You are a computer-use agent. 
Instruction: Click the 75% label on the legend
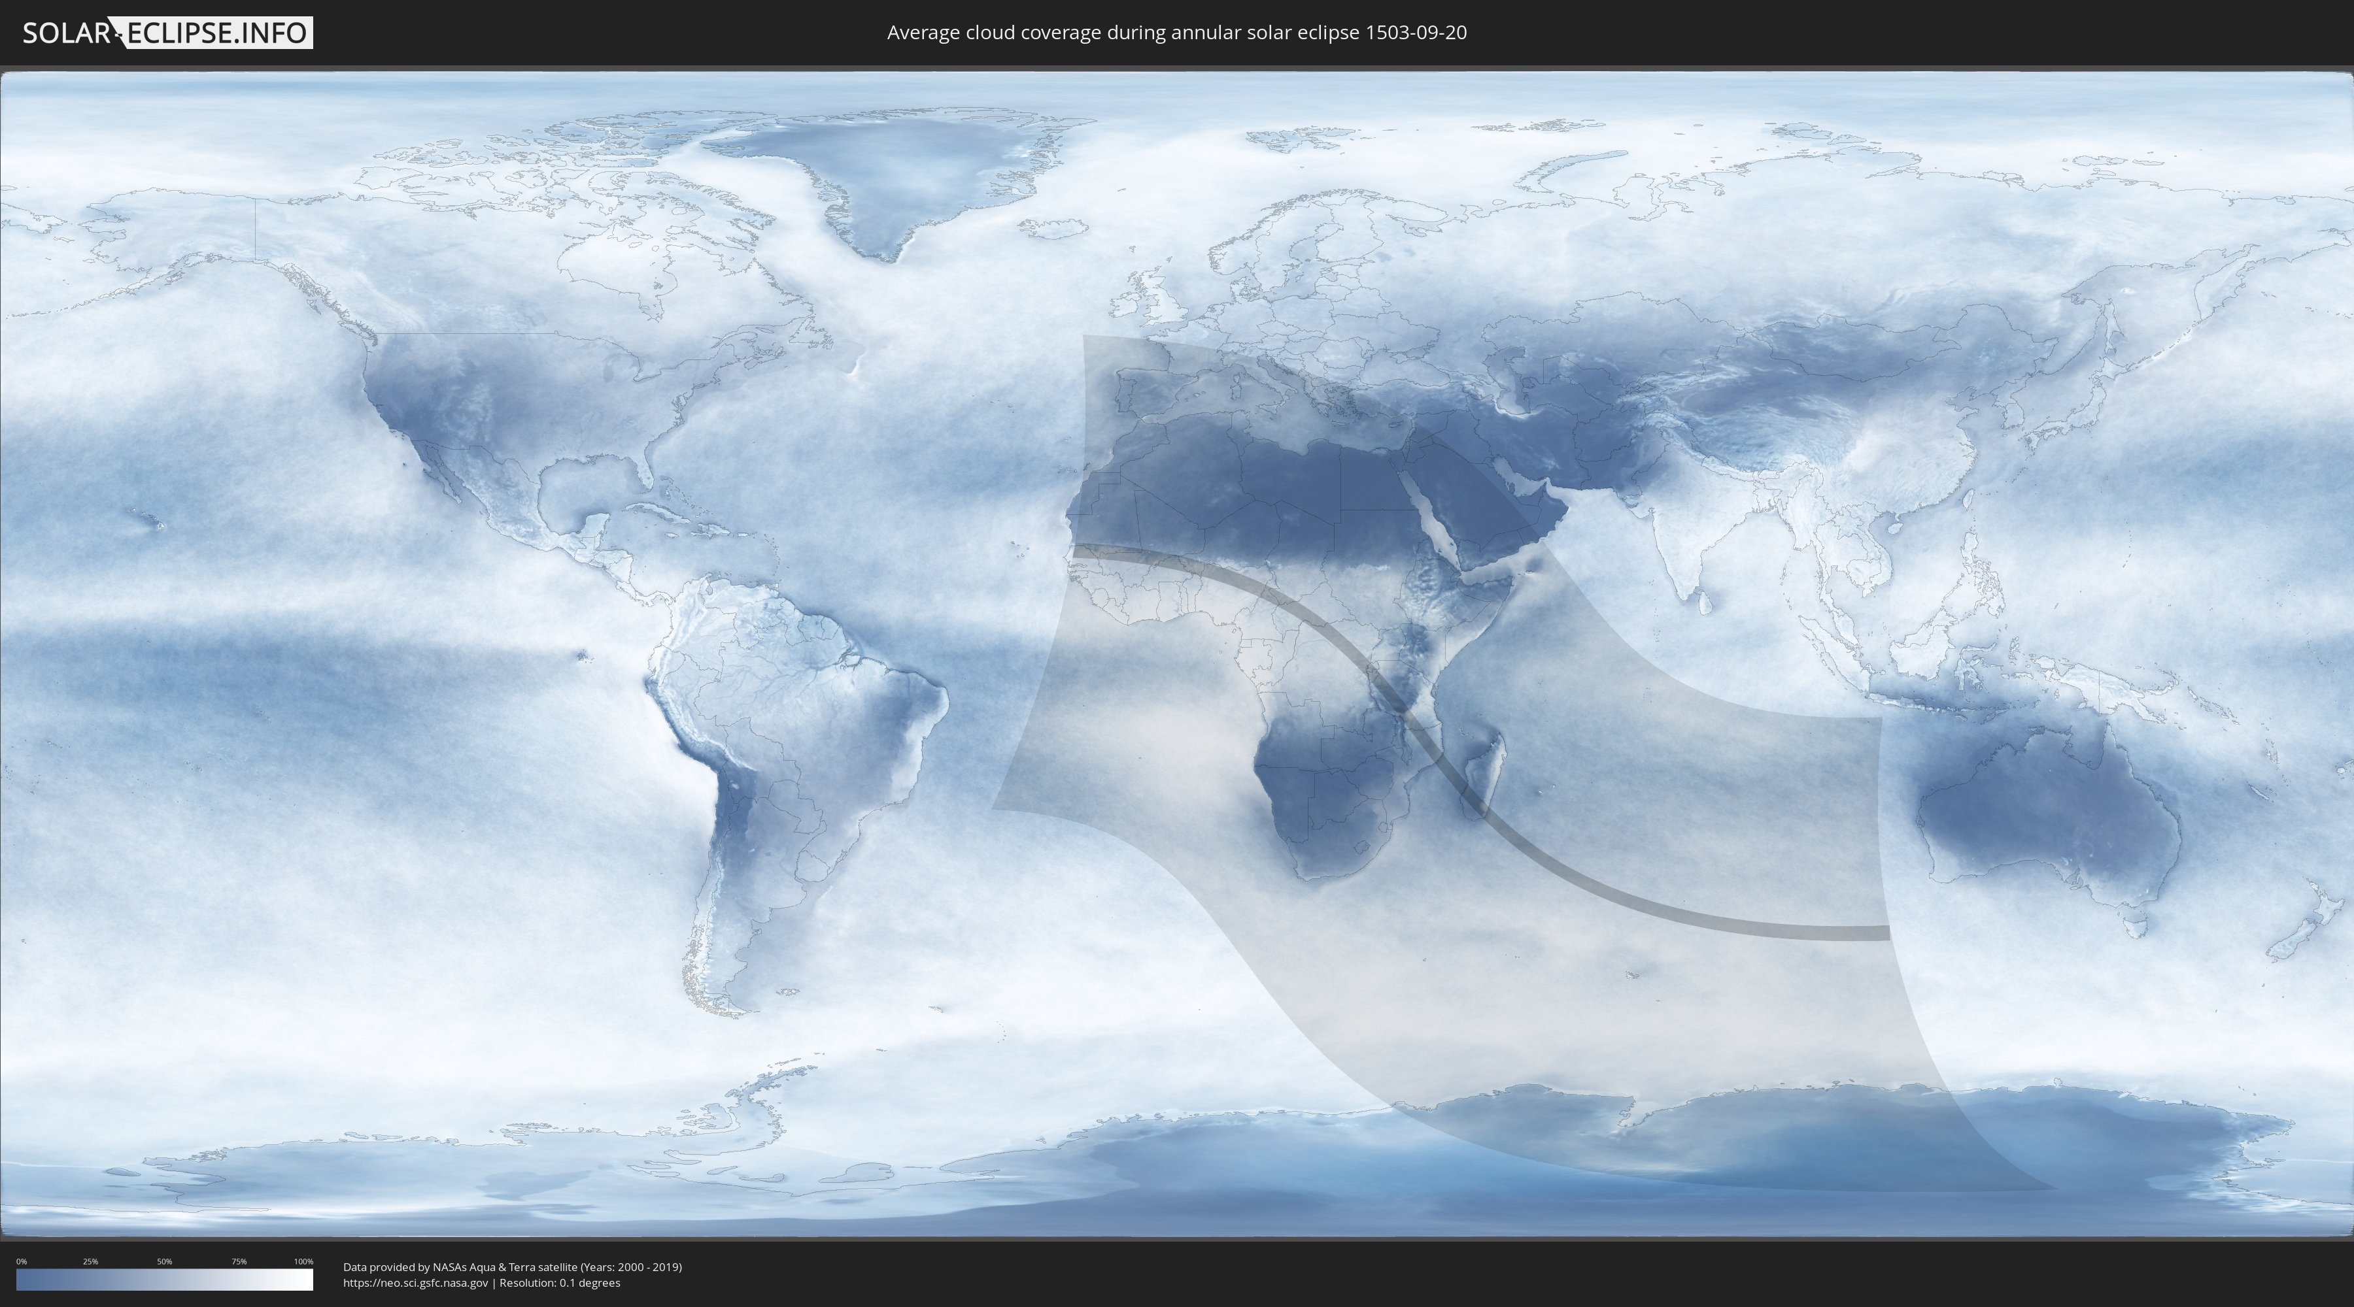click(239, 1261)
